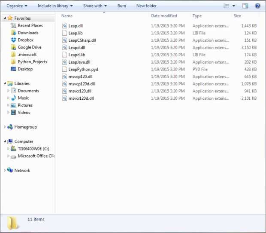
Task: Collapse the Computer section
Action: coord(5,141)
